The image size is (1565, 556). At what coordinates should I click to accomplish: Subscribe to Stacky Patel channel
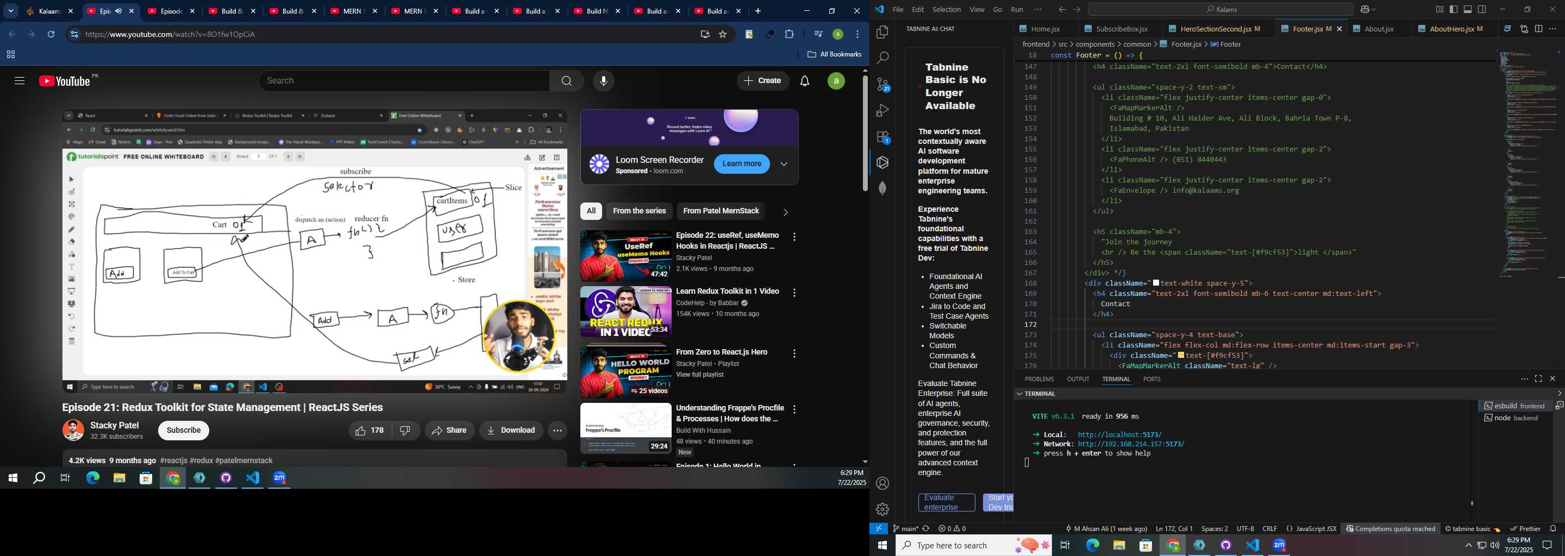pos(184,431)
